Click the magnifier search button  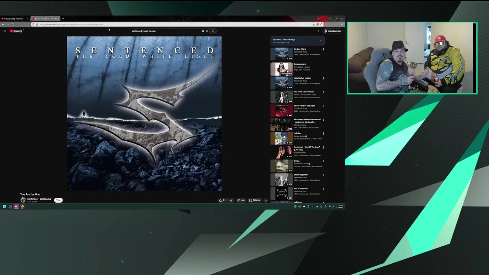click(213, 31)
